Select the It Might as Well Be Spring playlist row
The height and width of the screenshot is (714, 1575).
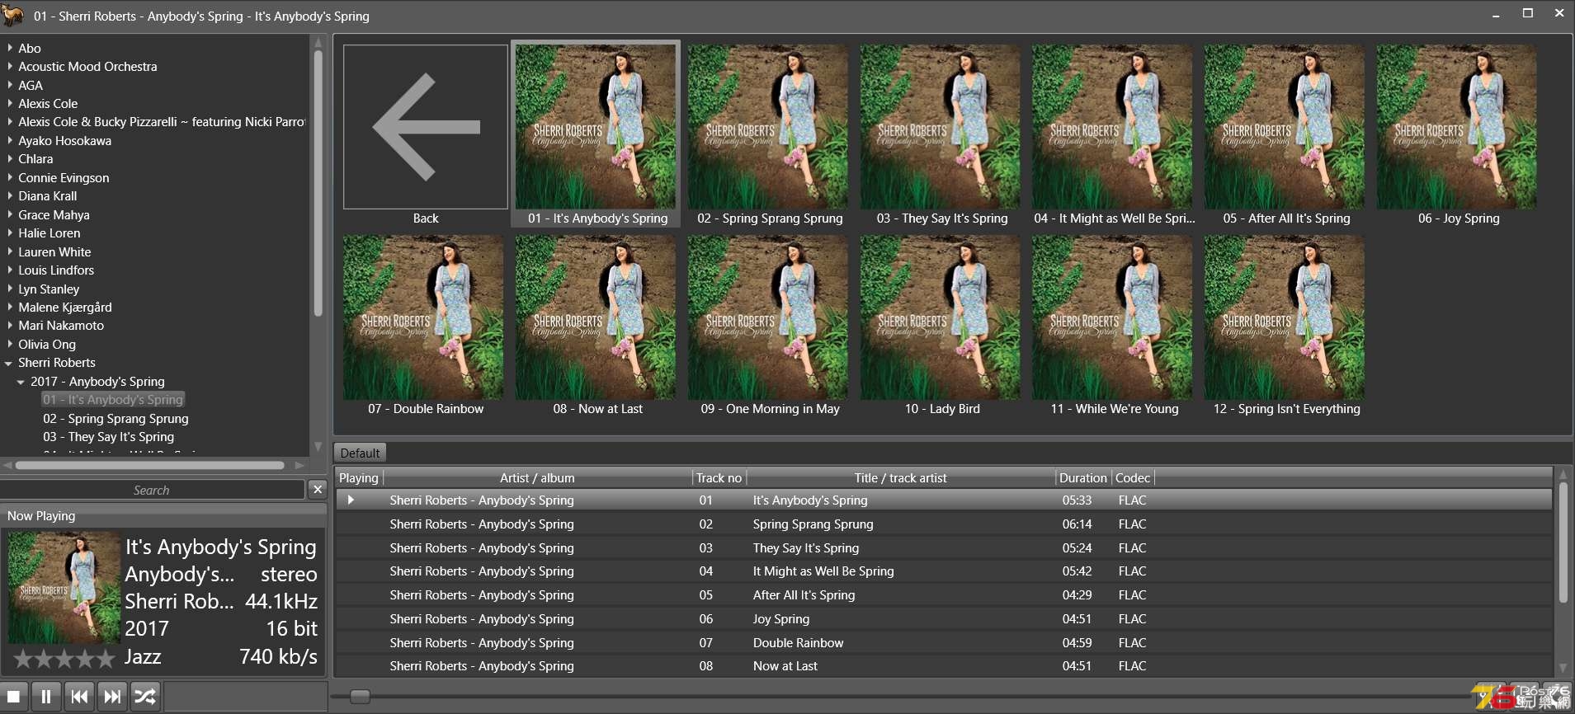pyautogui.click(x=944, y=571)
